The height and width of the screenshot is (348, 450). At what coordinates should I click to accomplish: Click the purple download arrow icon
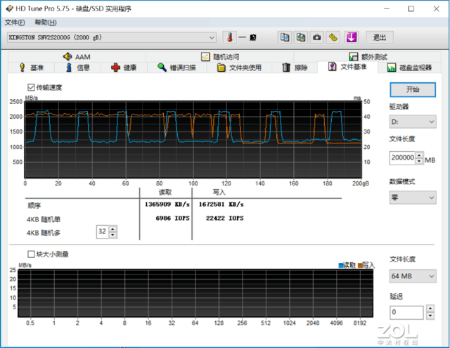point(350,37)
